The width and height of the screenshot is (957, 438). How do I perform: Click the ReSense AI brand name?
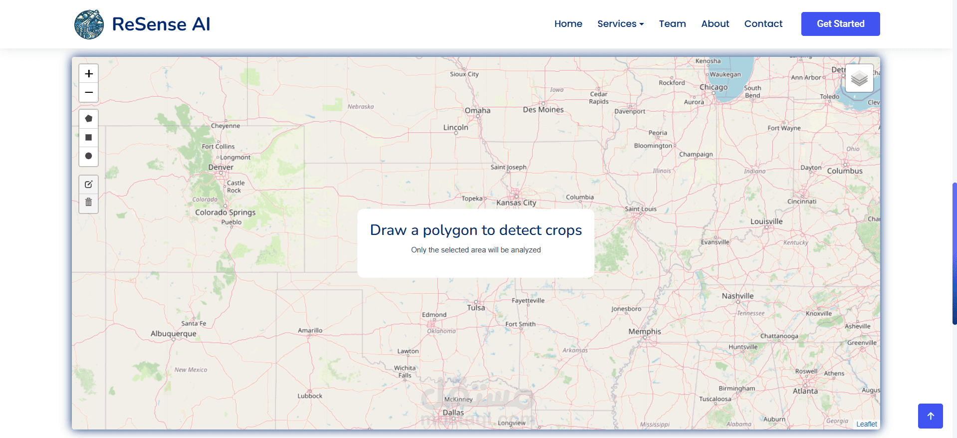[161, 24]
